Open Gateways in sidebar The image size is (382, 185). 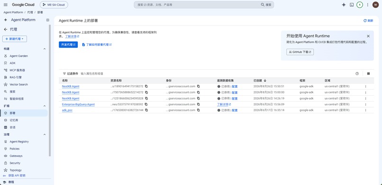coord(16,156)
